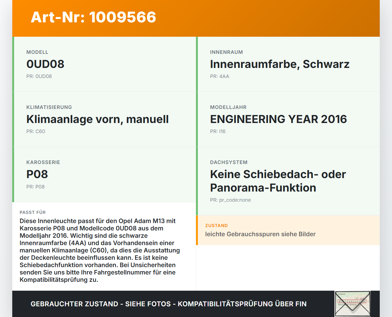392x317 pixels.
Task: Select the PR code 4AA label
Action: click(219, 76)
